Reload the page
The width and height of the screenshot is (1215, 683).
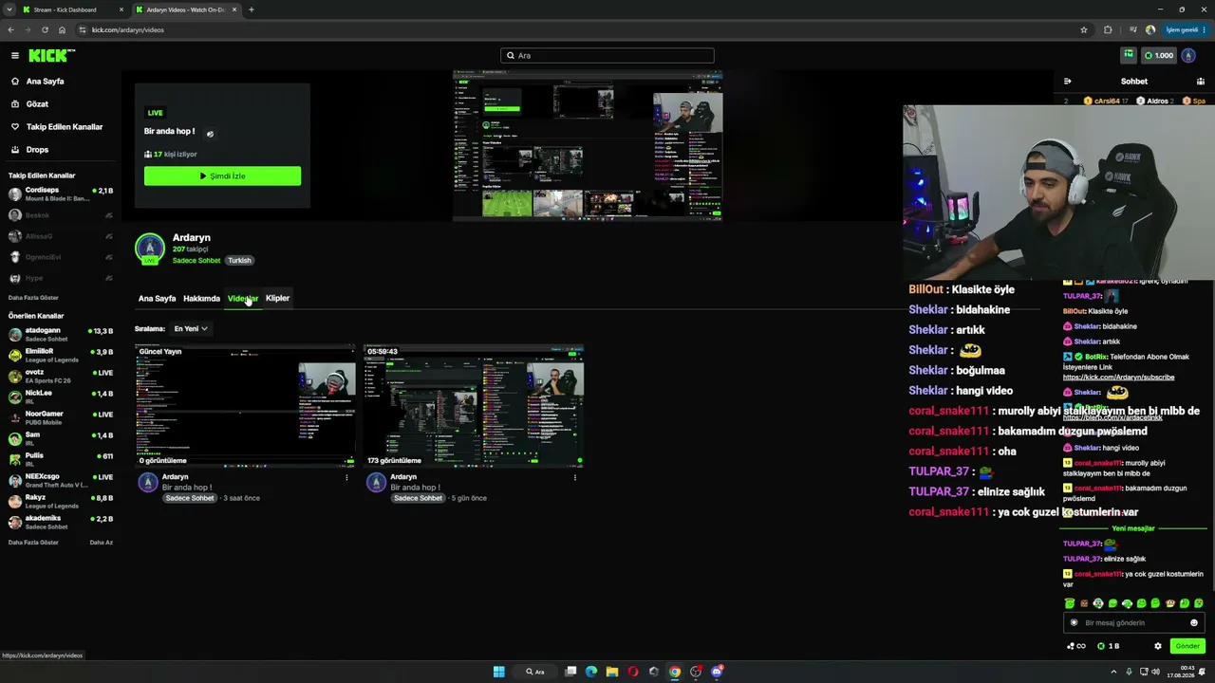45,29
